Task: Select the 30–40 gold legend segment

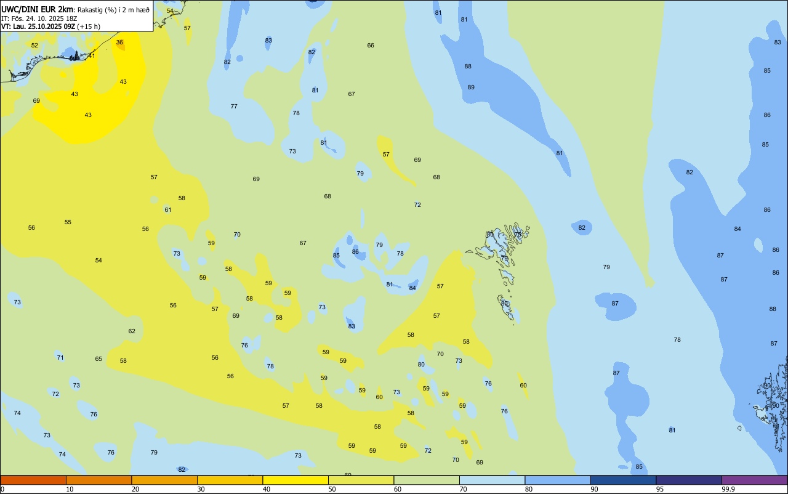Action: pyautogui.click(x=230, y=480)
